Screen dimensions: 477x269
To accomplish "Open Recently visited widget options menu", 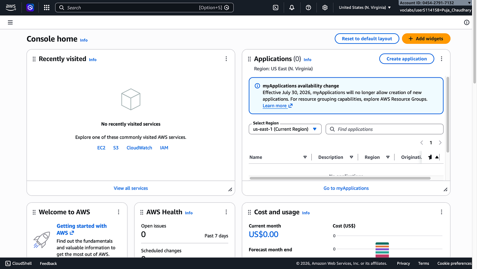I will [226, 59].
